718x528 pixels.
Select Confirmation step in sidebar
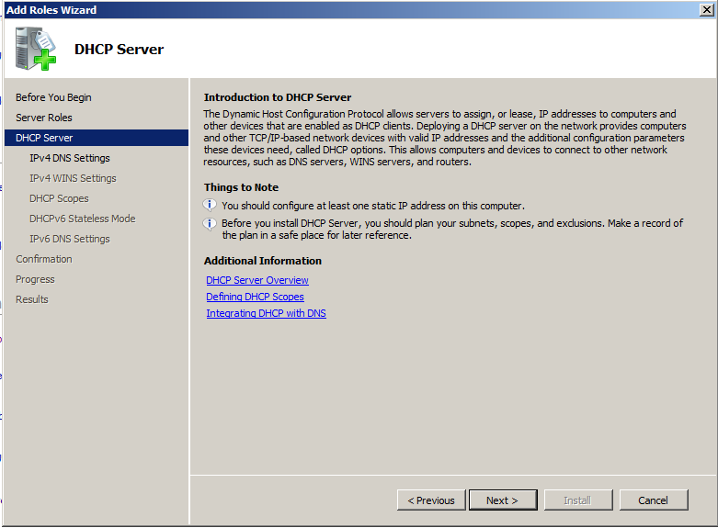pyautogui.click(x=44, y=259)
